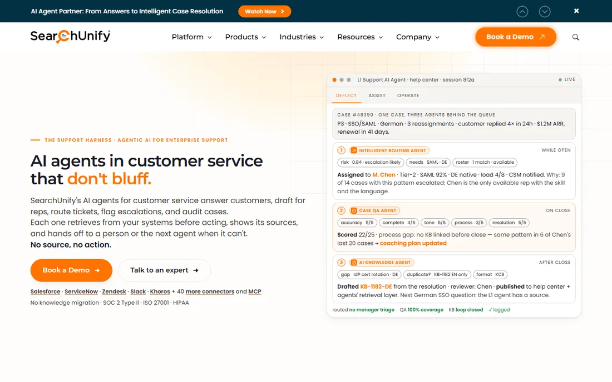The width and height of the screenshot is (612, 382).
Task: Click the needs SAML · DE tag
Action: (x=428, y=162)
